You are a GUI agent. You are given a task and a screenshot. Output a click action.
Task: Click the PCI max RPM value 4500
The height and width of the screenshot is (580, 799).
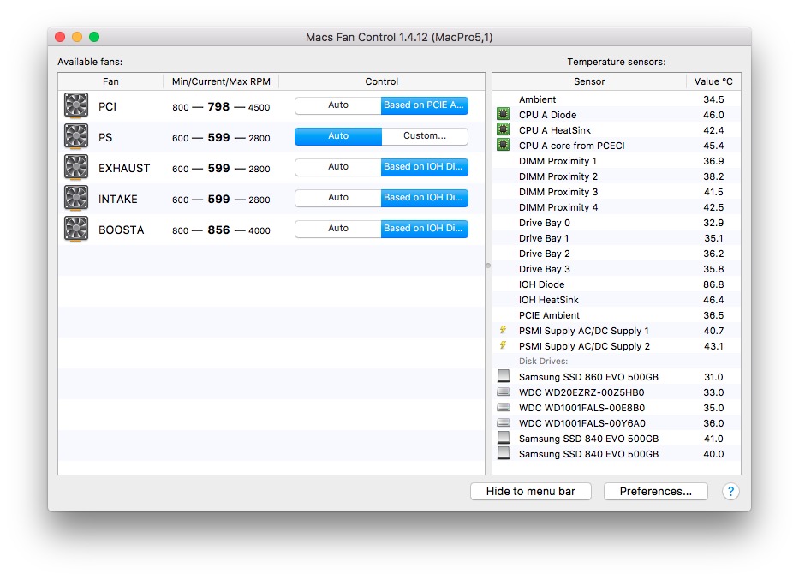pos(259,108)
